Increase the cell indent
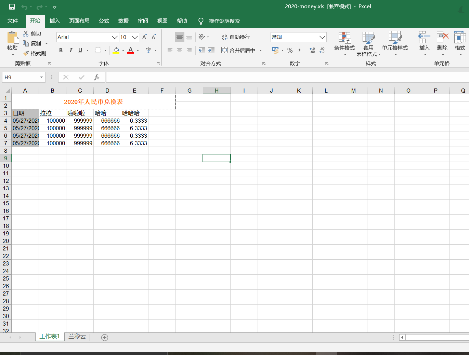This screenshot has width=469, height=355. 211,50
